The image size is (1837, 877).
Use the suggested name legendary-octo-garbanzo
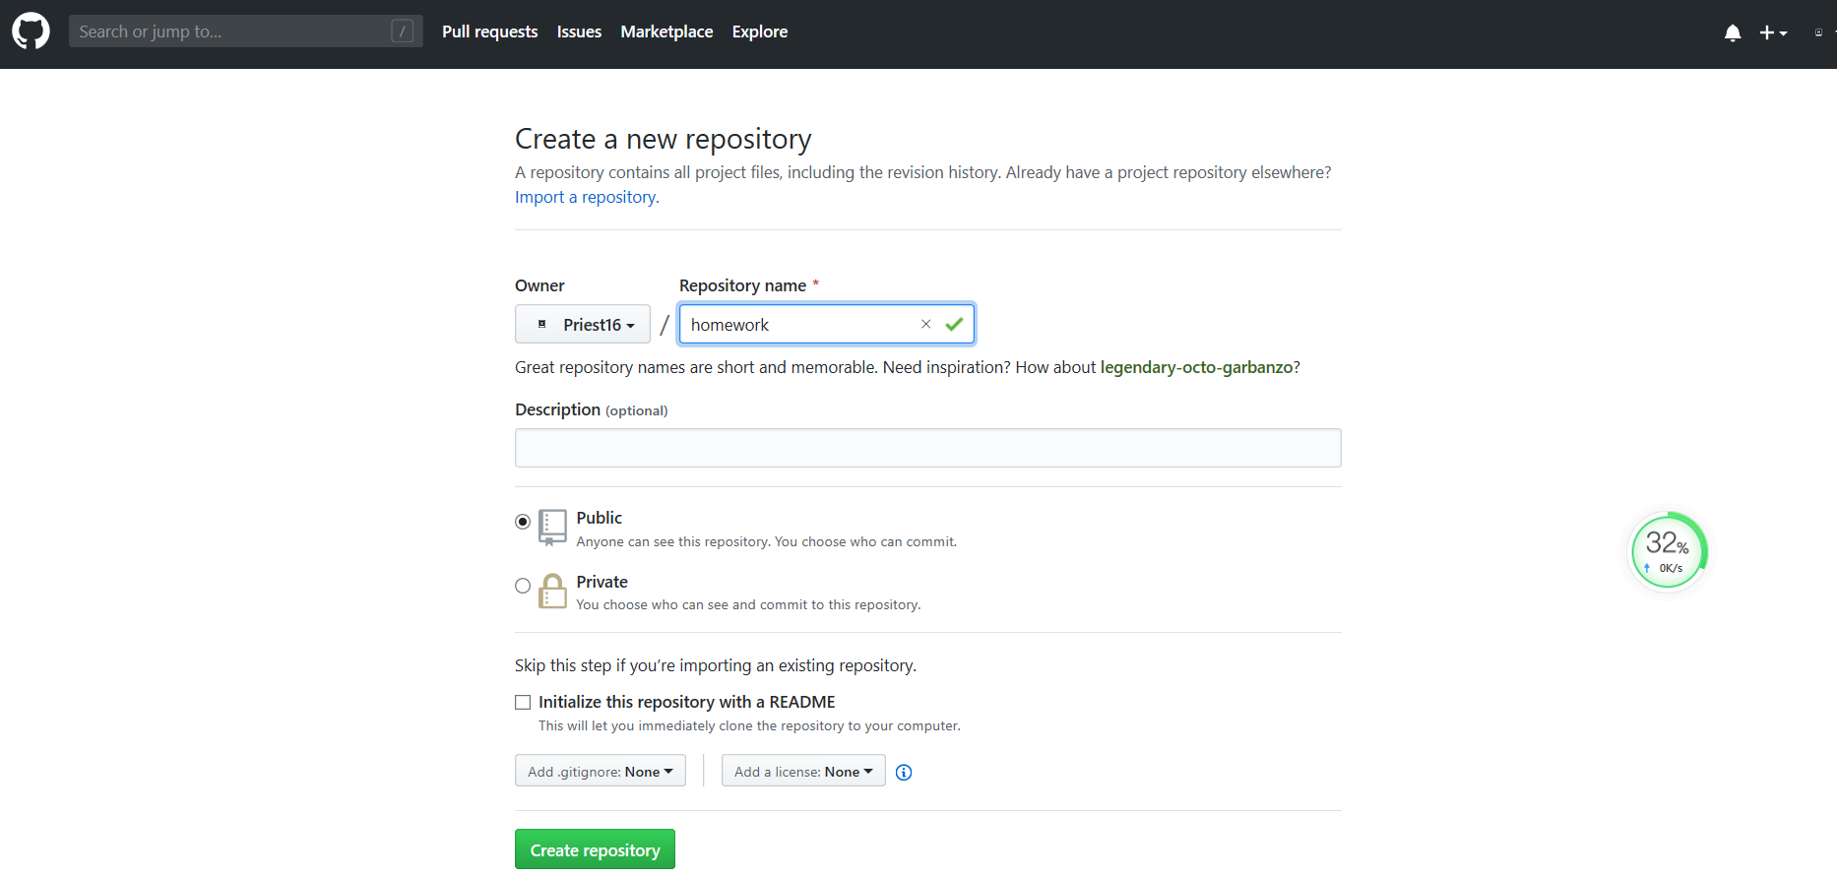(x=1196, y=367)
